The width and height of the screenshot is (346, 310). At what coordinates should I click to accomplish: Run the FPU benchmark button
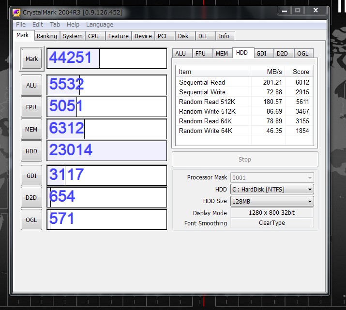31,107
